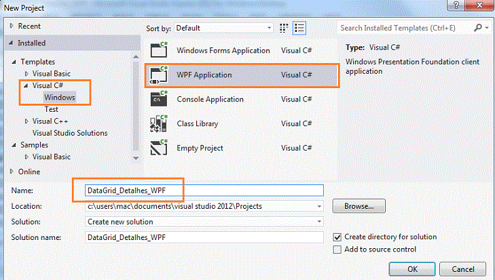The height and width of the screenshot is (280, 495).
Task: Select the Empty Project row text
Action: pos(200,148)
